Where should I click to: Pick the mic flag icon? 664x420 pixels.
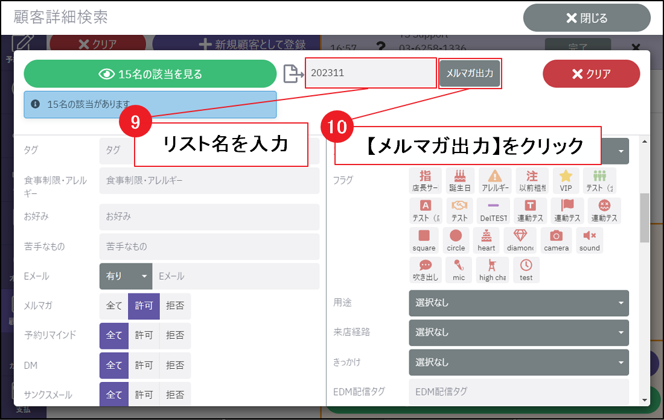click(x=459, y=270)
